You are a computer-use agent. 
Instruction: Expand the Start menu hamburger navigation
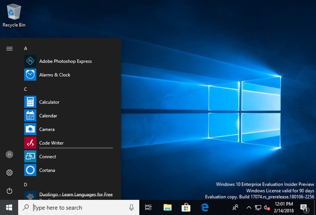coord(9,48)
